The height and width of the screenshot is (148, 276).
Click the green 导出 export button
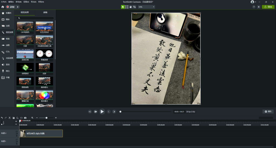point(268,7)
